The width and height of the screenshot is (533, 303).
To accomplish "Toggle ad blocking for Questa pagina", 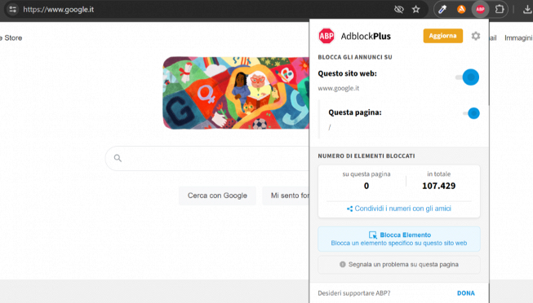I will [472, 113].
